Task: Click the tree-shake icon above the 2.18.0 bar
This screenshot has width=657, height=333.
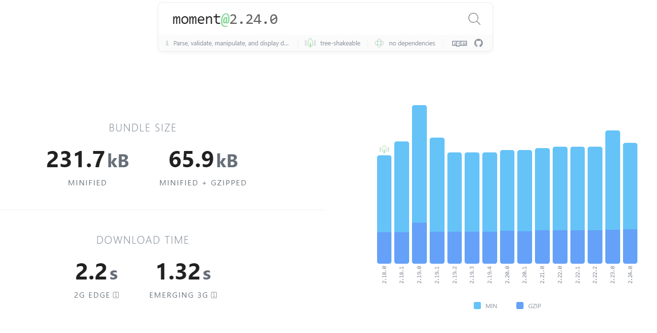Action: [x=384, y=149]
